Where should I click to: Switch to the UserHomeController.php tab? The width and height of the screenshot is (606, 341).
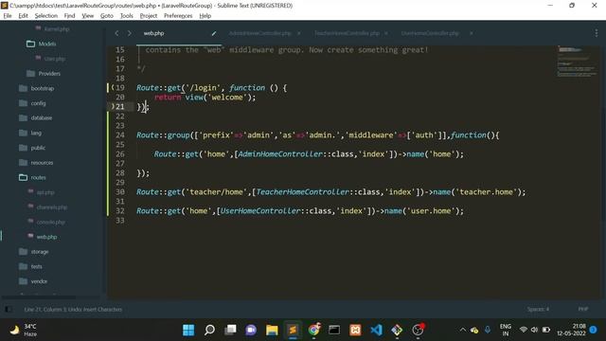point(430,33)
